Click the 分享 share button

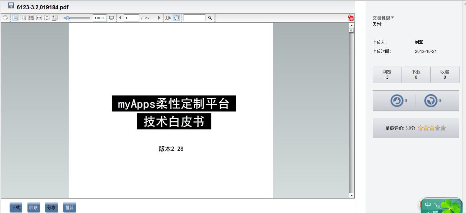coord(51,208)
